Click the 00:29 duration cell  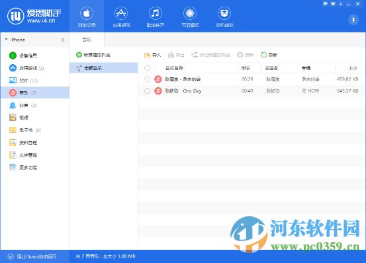tap(247, 79)
